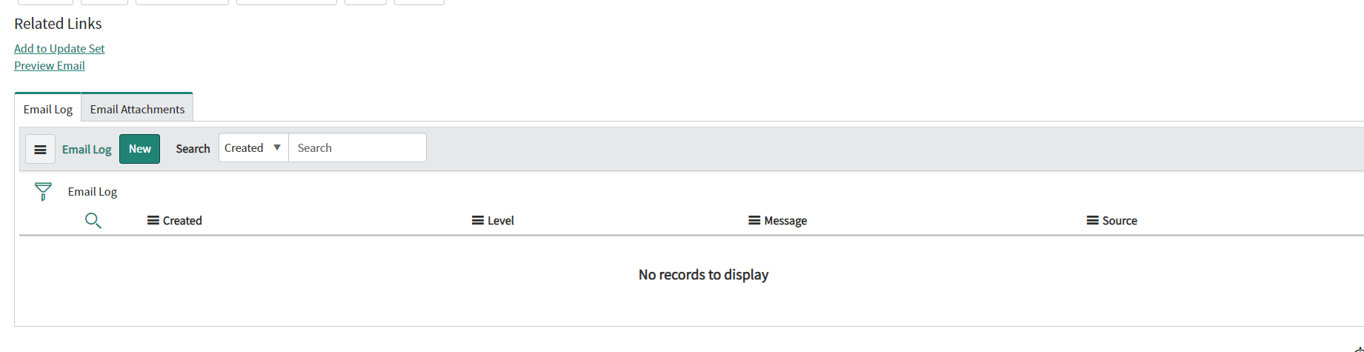The height and width of the screenshot is (352, 1364).
Task: Open Created column options menu icon
Action: coord(153,220)
